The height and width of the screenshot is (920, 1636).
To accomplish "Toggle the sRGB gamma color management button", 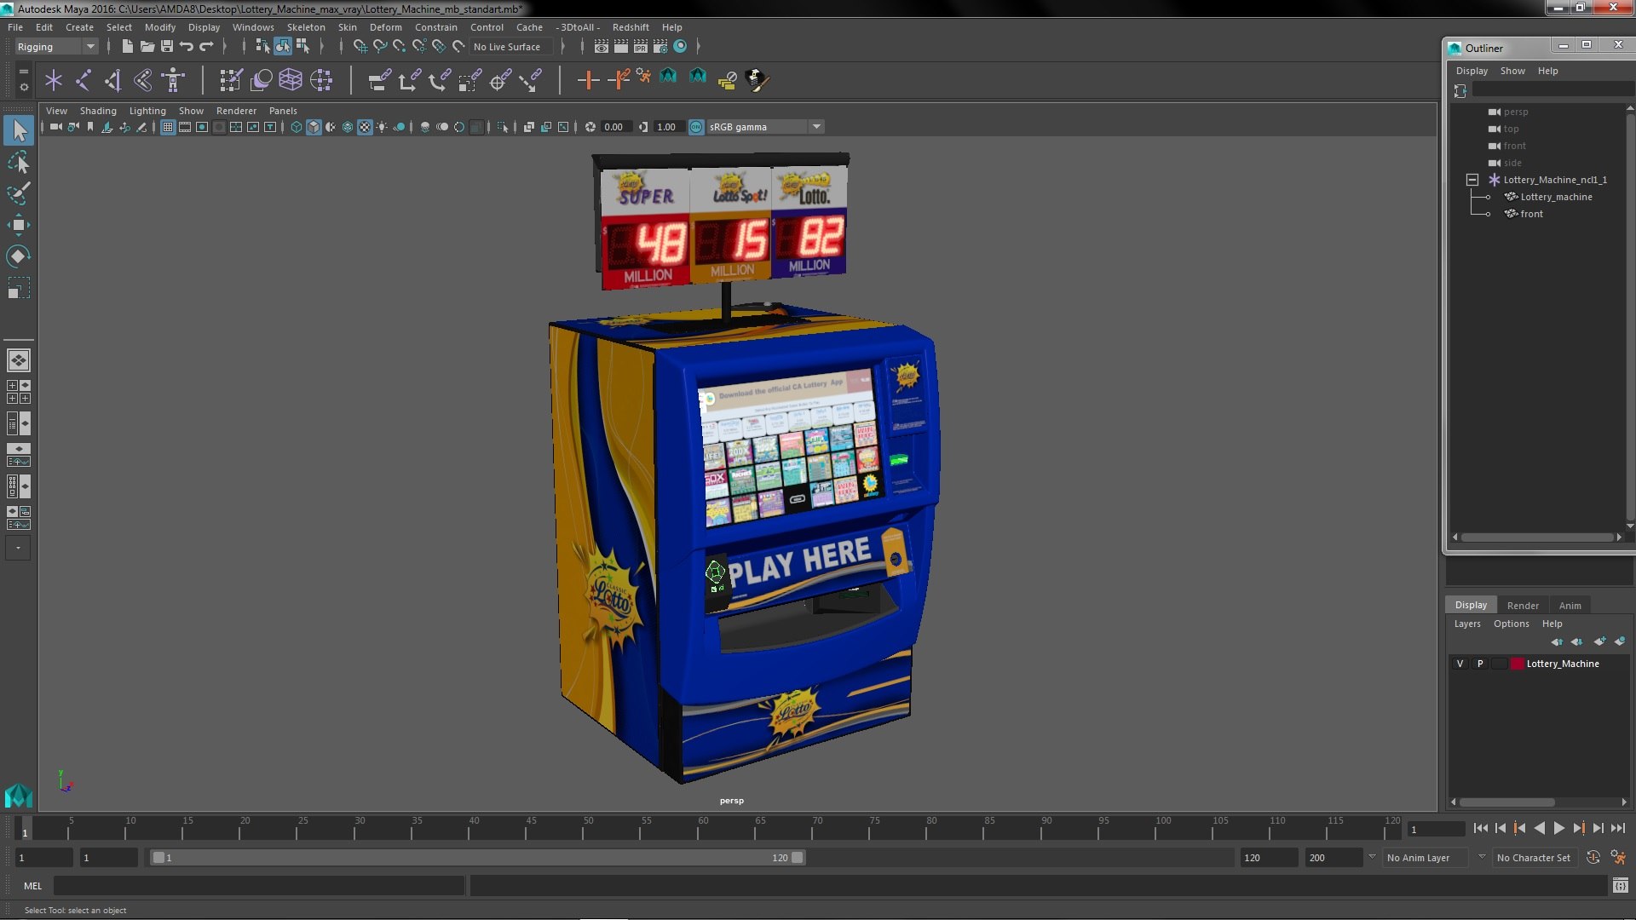I will click(x=696, y=127).
